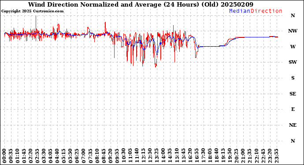
Task: Click the 08:45 time axis label
Action: click(104, 156)
